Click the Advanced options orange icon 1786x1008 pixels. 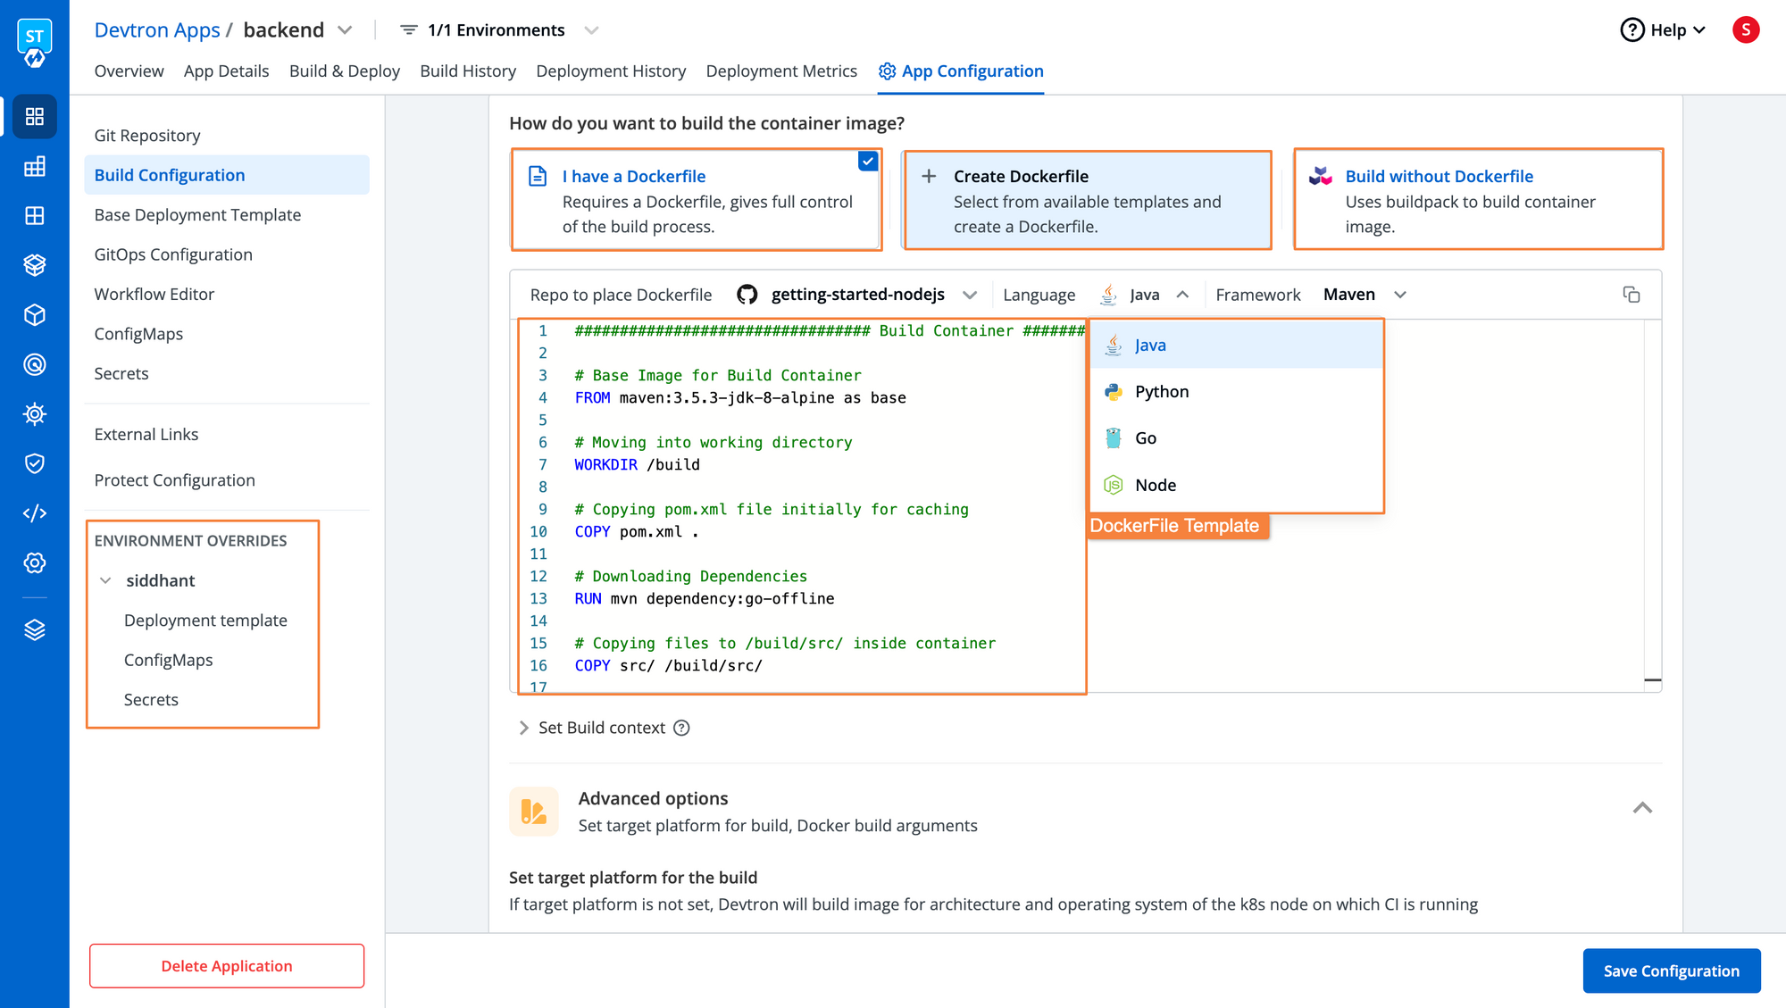click(x=534, y=812)
